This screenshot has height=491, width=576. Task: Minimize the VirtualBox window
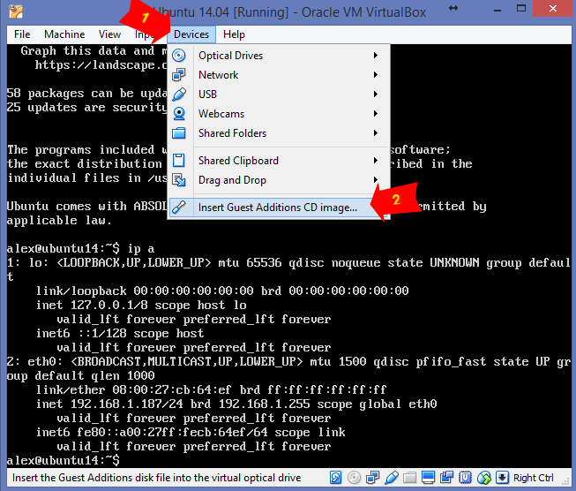[x=497, y=9]
